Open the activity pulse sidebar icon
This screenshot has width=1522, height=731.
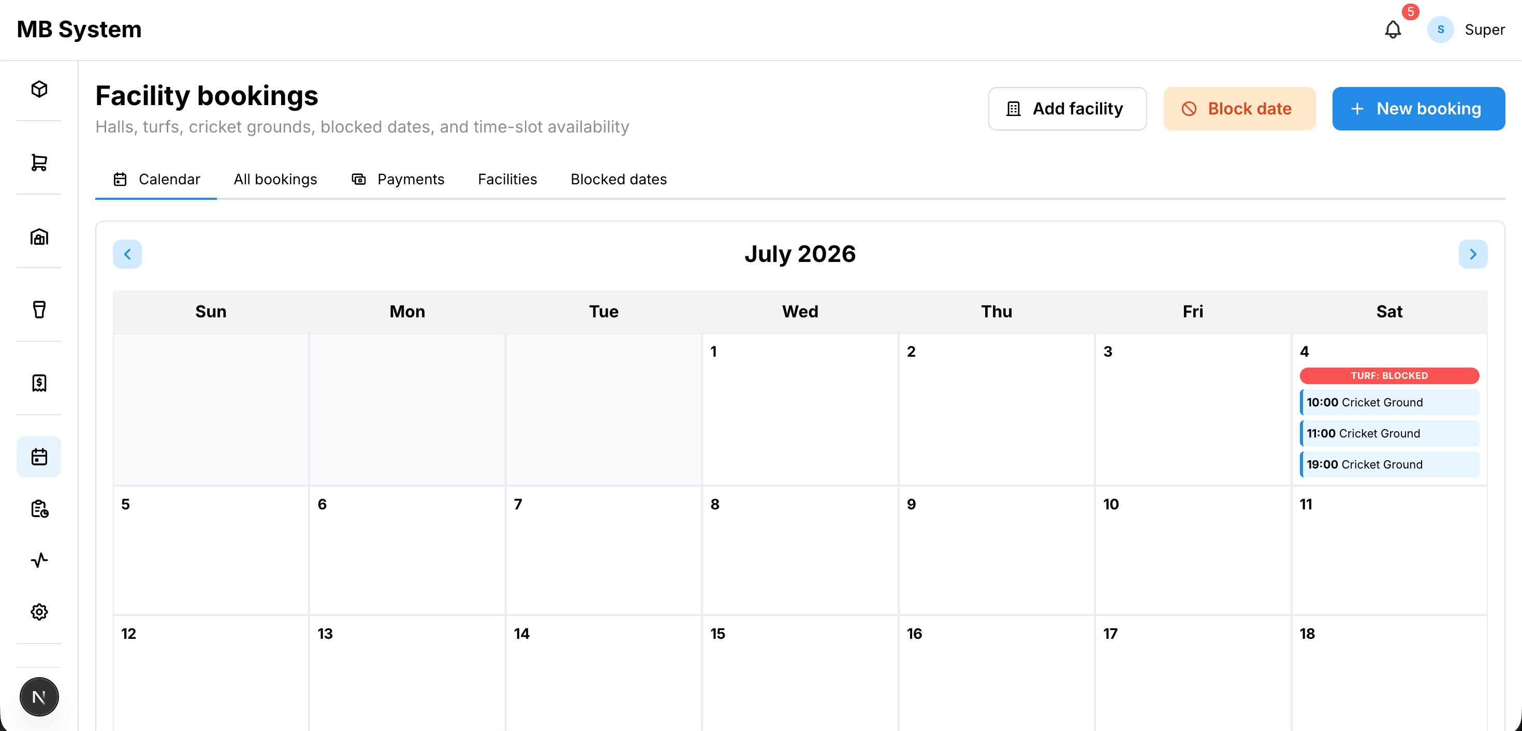[x=39, y=560]
